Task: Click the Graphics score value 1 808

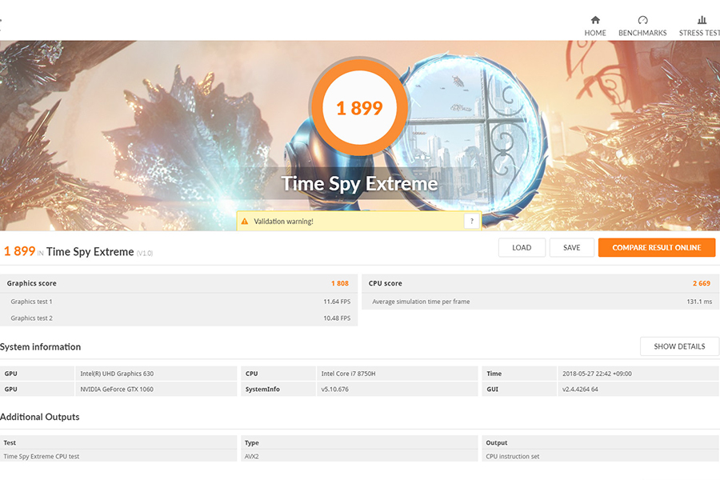Action: (x=340, y=283)
